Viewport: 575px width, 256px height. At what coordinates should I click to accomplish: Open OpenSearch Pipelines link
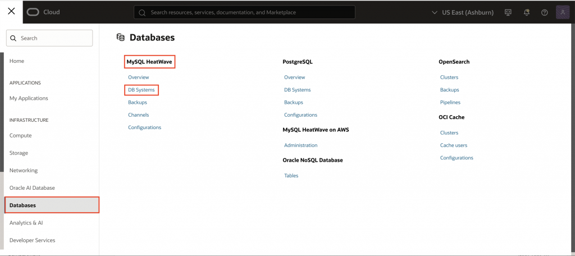pos(450,102)
